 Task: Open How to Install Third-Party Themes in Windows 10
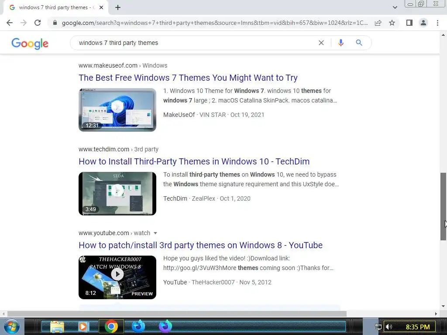(194, 161)
